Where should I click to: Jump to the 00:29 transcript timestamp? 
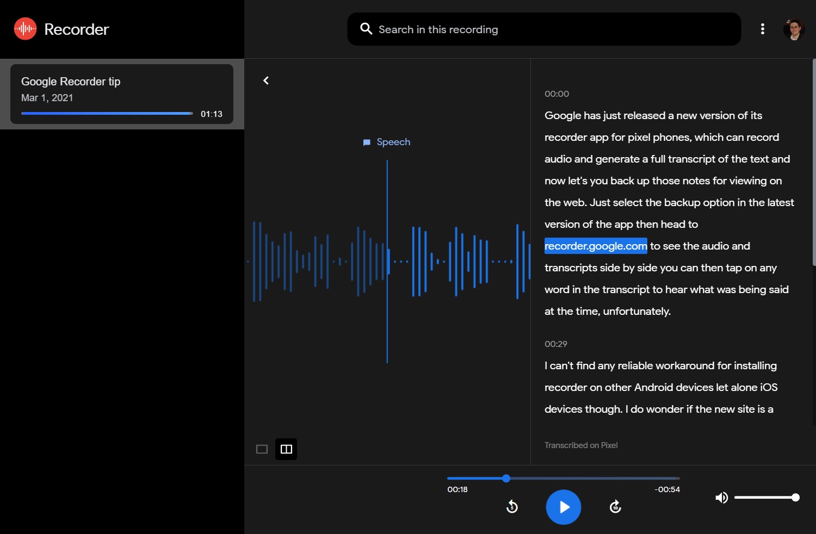555,344
